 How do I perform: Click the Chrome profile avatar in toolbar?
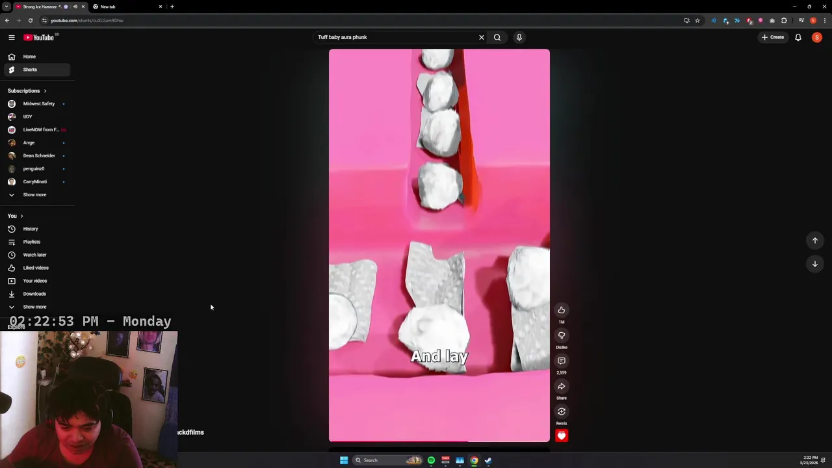[812, 20]
